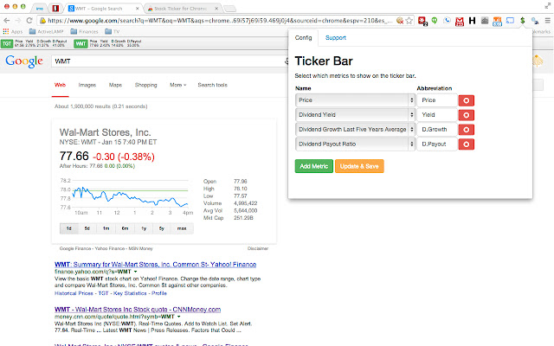Click the address bar URL

point(220,21)
